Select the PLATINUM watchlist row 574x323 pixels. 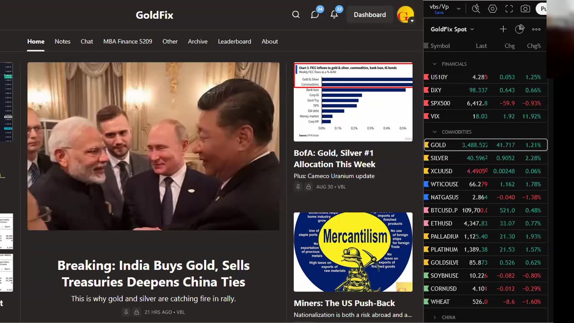pos(485,249)
